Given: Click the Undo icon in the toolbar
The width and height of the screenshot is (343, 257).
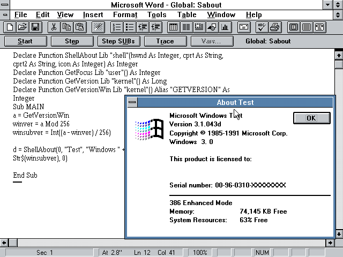Looking at the screenshot, I should (98, 27).
